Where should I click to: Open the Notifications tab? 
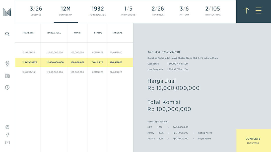click(213, 11)
